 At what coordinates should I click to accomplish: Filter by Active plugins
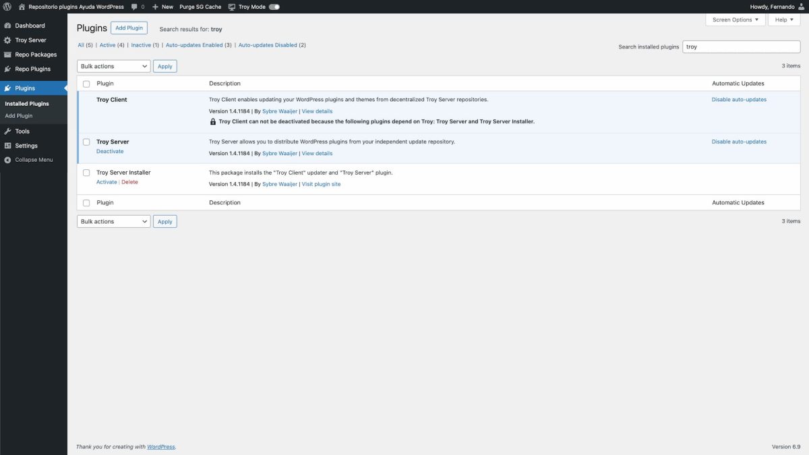click(107, 45)
